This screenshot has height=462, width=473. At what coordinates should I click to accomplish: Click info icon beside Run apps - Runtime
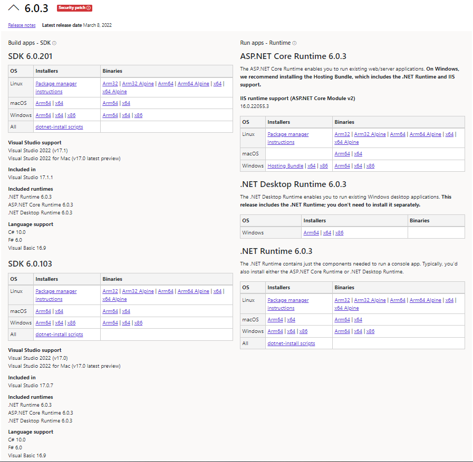294,43
